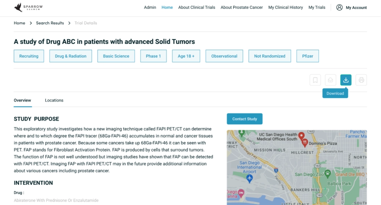381x205 pixels.
Task: Click the Domino's Pizza map pin
Action: 305,143
